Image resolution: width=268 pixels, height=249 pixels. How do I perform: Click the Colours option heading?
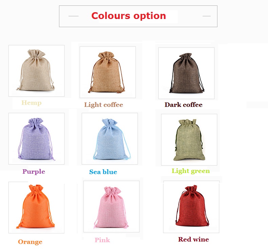pos(129,16)
